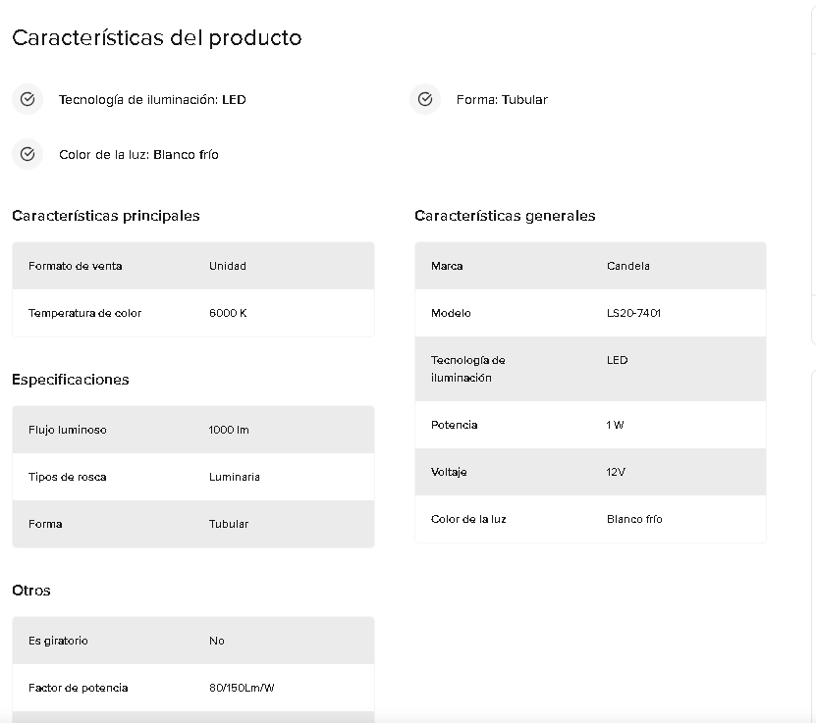
Task: Click the Otros section heading
Action: tap(31, 591)
